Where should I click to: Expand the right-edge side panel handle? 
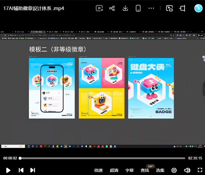[x=204, y=89]
